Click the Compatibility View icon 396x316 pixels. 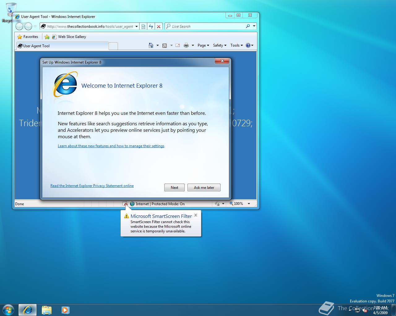coord(143,27)
